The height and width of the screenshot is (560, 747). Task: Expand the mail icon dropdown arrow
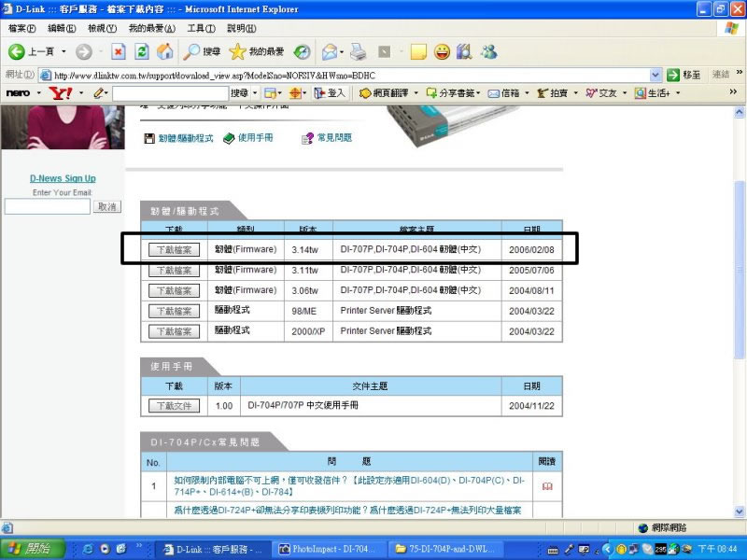(x=342, y=51)
